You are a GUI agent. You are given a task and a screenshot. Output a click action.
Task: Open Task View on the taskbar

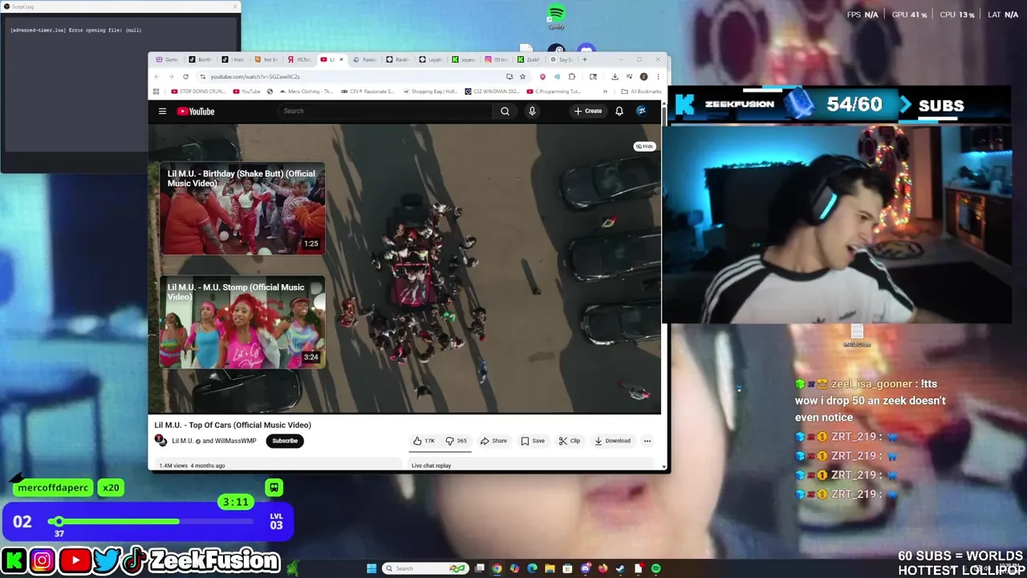click(480, 568)
